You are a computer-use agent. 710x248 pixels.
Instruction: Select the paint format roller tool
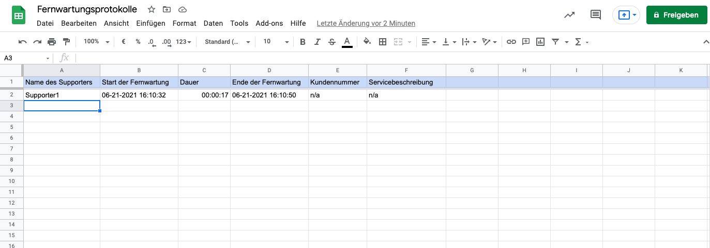coord(66,42)
